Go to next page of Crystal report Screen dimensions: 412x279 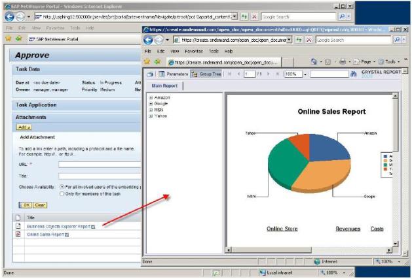269,74
